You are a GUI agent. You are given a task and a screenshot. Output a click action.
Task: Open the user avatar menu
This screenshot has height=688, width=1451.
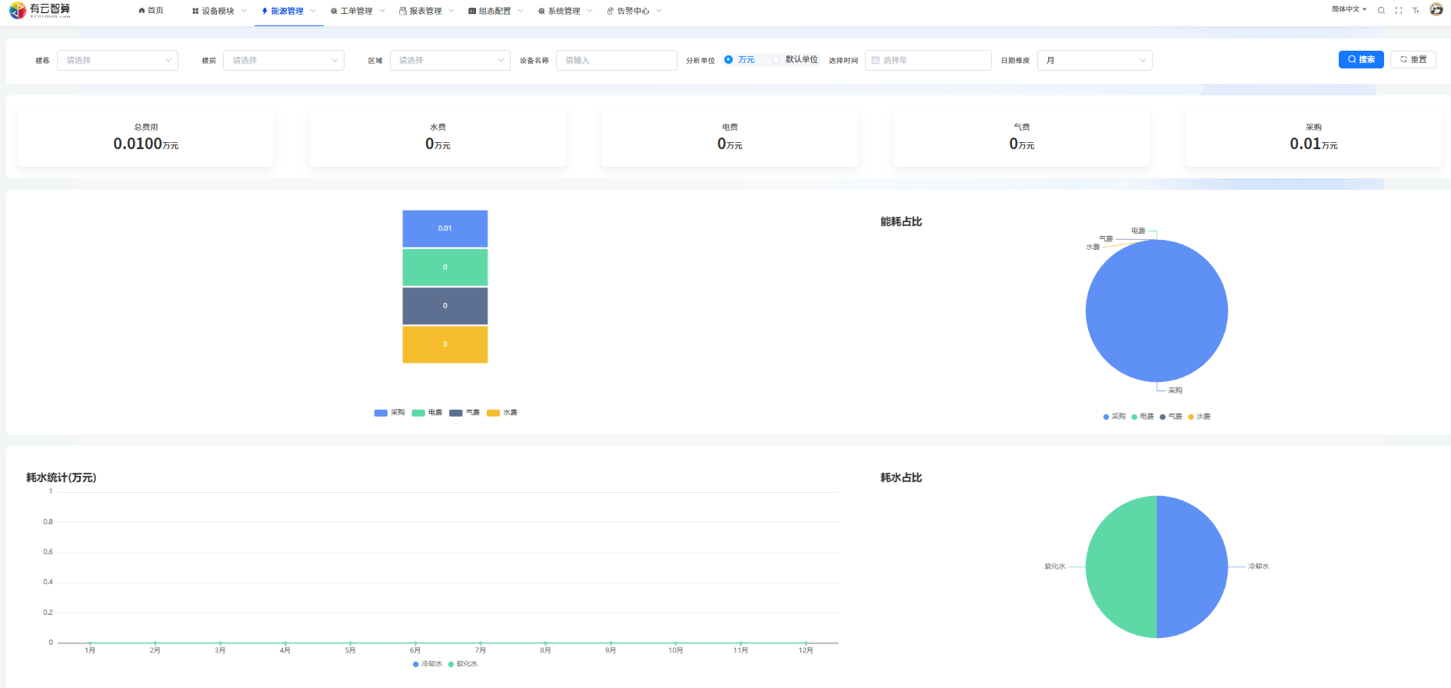coord(1436,10)
